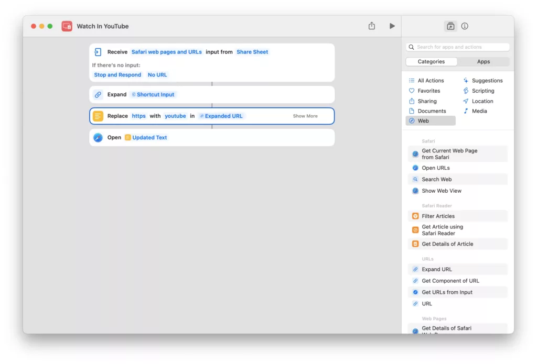This screenshot has height=364, width=537.
Task: Add Search Web action
Action: tap(457, 179)
